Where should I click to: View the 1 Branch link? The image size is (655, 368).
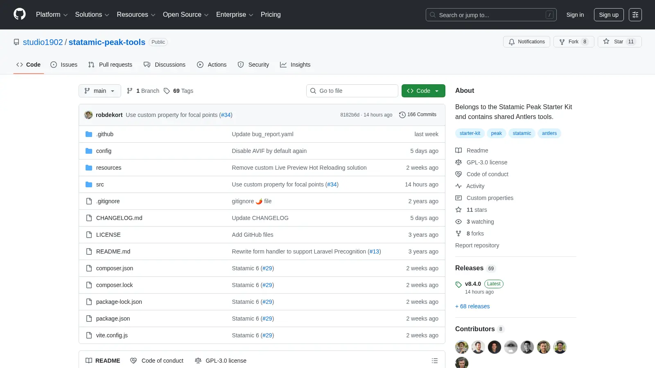143,91
